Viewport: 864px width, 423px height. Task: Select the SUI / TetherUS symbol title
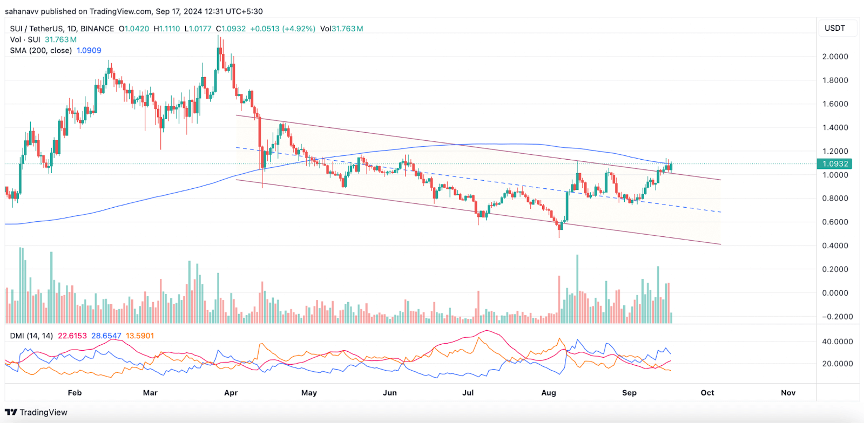point(62,29)
